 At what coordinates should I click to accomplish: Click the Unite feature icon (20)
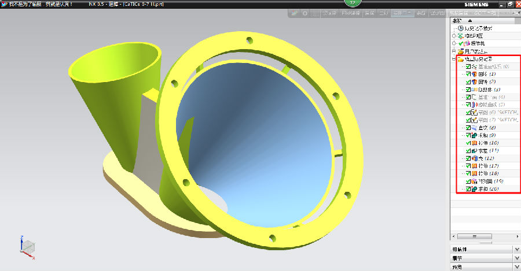(474, 188)
